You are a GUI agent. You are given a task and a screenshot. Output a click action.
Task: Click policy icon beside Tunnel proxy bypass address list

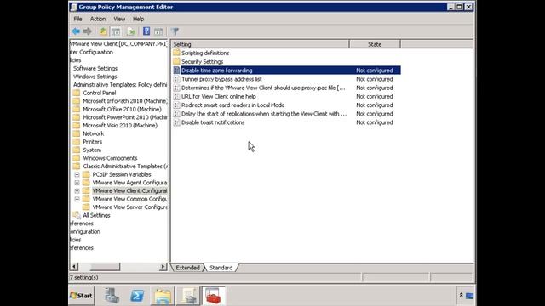point(176,79)
